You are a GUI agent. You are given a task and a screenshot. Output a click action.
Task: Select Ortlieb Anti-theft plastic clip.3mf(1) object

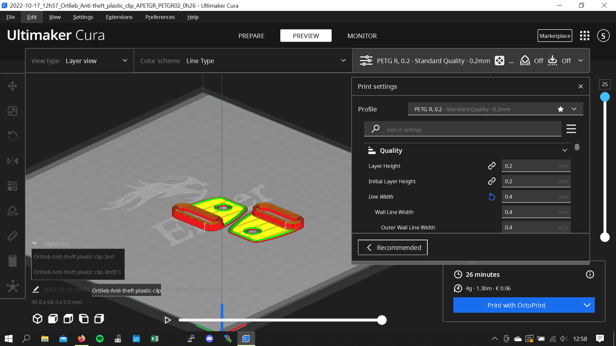pos(78,272)
